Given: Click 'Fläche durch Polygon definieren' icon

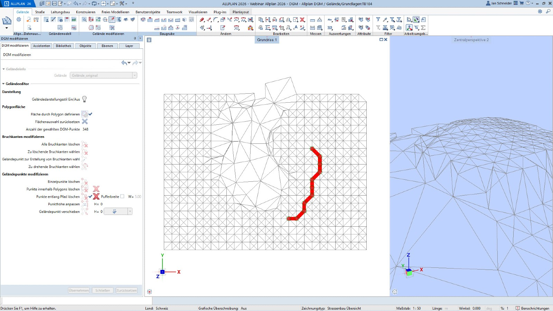Looking at the screenshot, I should [84, 114].
